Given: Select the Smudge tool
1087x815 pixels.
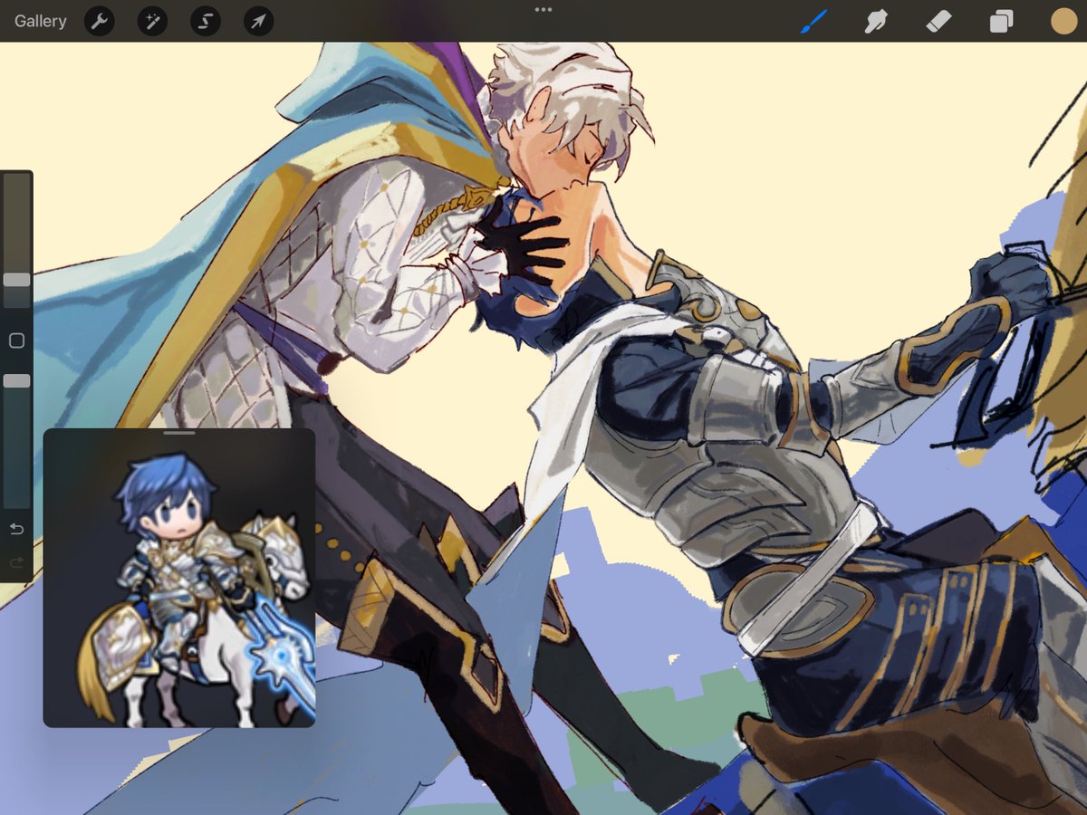Looking at the screenshot, I should 875,21.
